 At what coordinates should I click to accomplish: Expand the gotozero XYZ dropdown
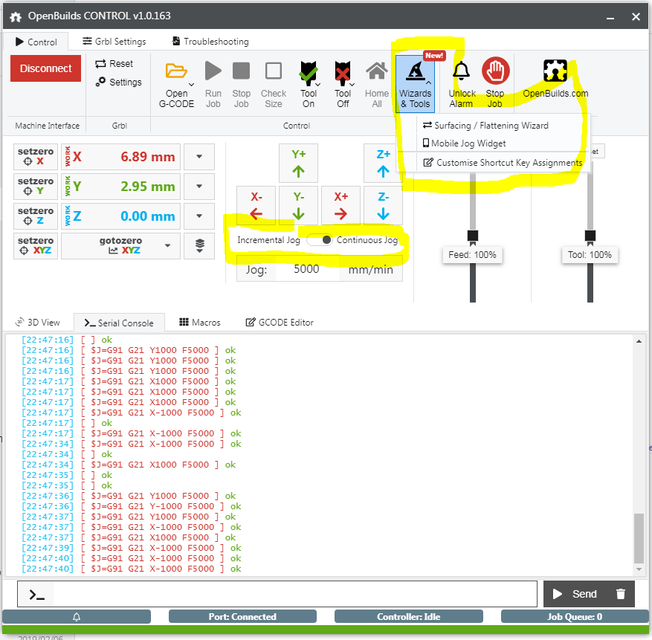[x=167, y=245]
